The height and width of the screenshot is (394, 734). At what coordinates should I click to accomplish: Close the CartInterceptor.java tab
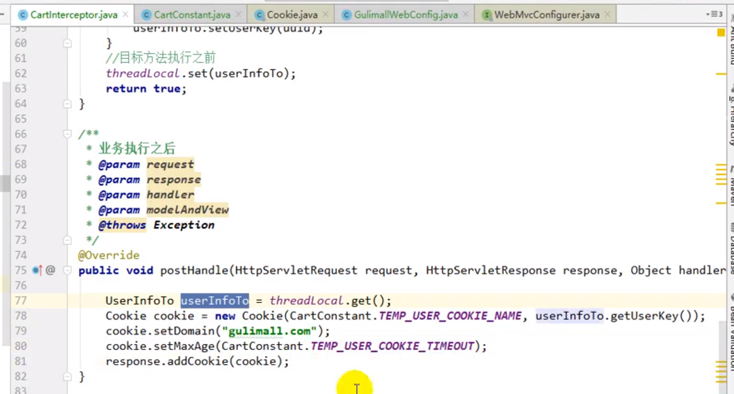[125, 15]
